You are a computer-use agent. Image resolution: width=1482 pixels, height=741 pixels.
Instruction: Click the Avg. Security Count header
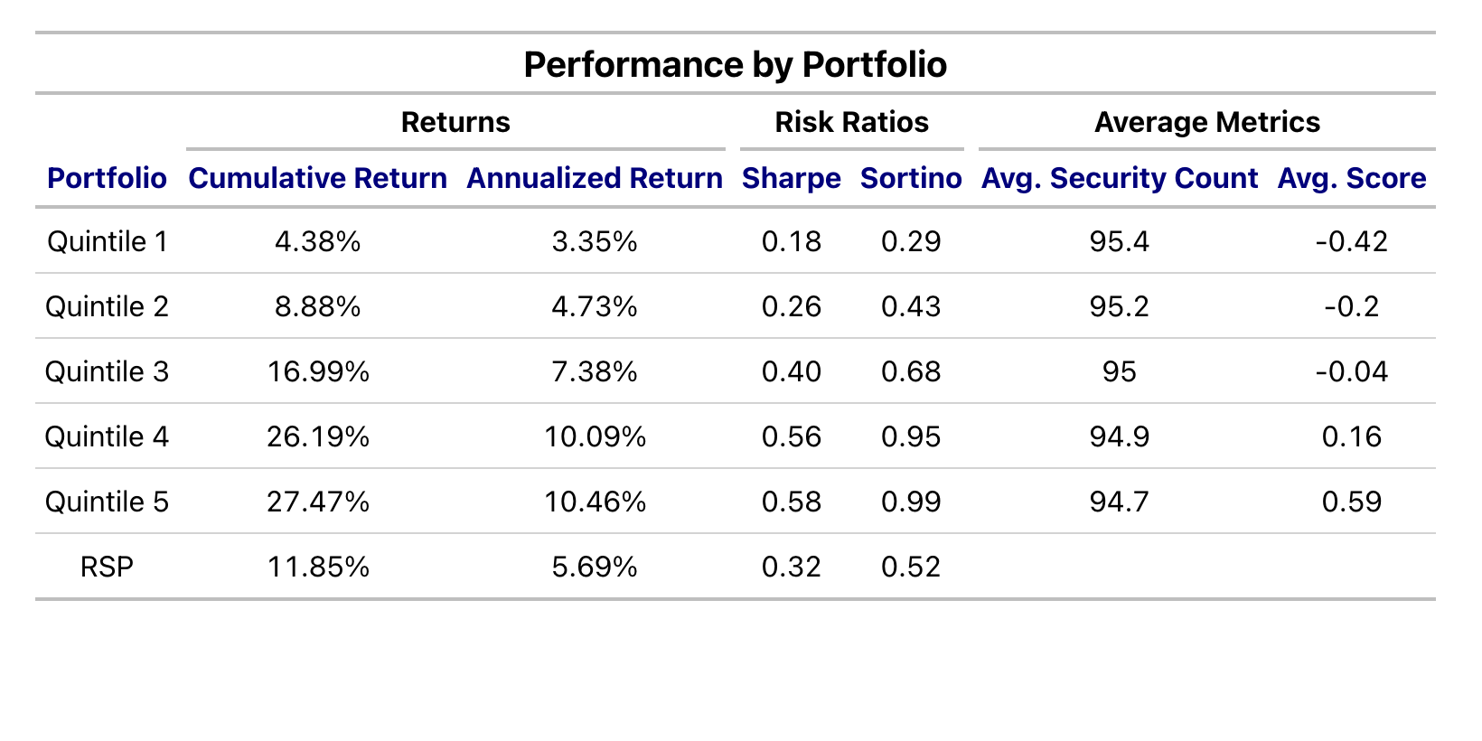tap(1120, 178)
